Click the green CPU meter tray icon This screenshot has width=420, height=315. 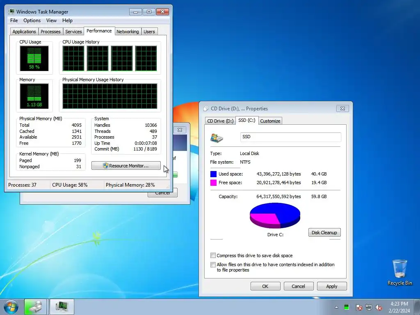[347, 307]
